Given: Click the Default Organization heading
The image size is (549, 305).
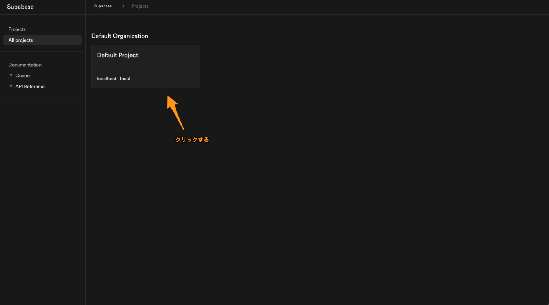Looking at the screenshot, I should pos(120,36).
